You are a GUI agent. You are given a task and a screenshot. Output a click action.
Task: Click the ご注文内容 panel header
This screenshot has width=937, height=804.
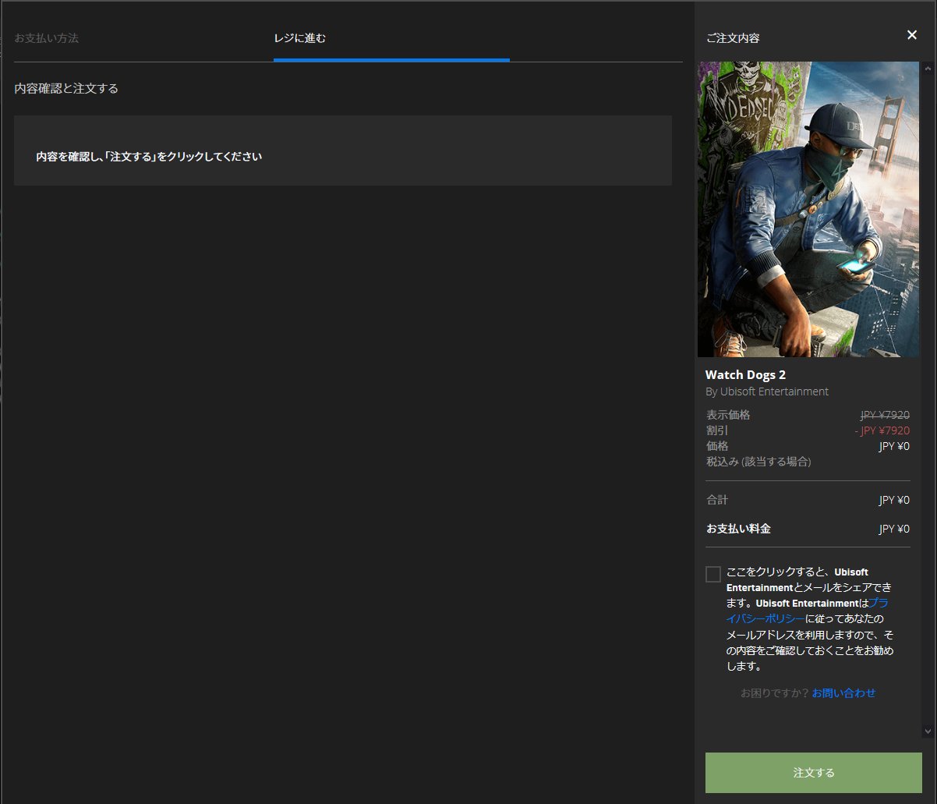click(x=733, y=37)
